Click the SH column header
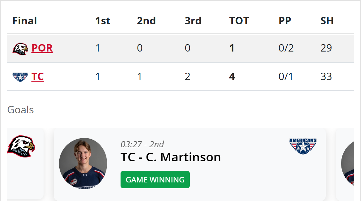 click(x=327, y=21)
